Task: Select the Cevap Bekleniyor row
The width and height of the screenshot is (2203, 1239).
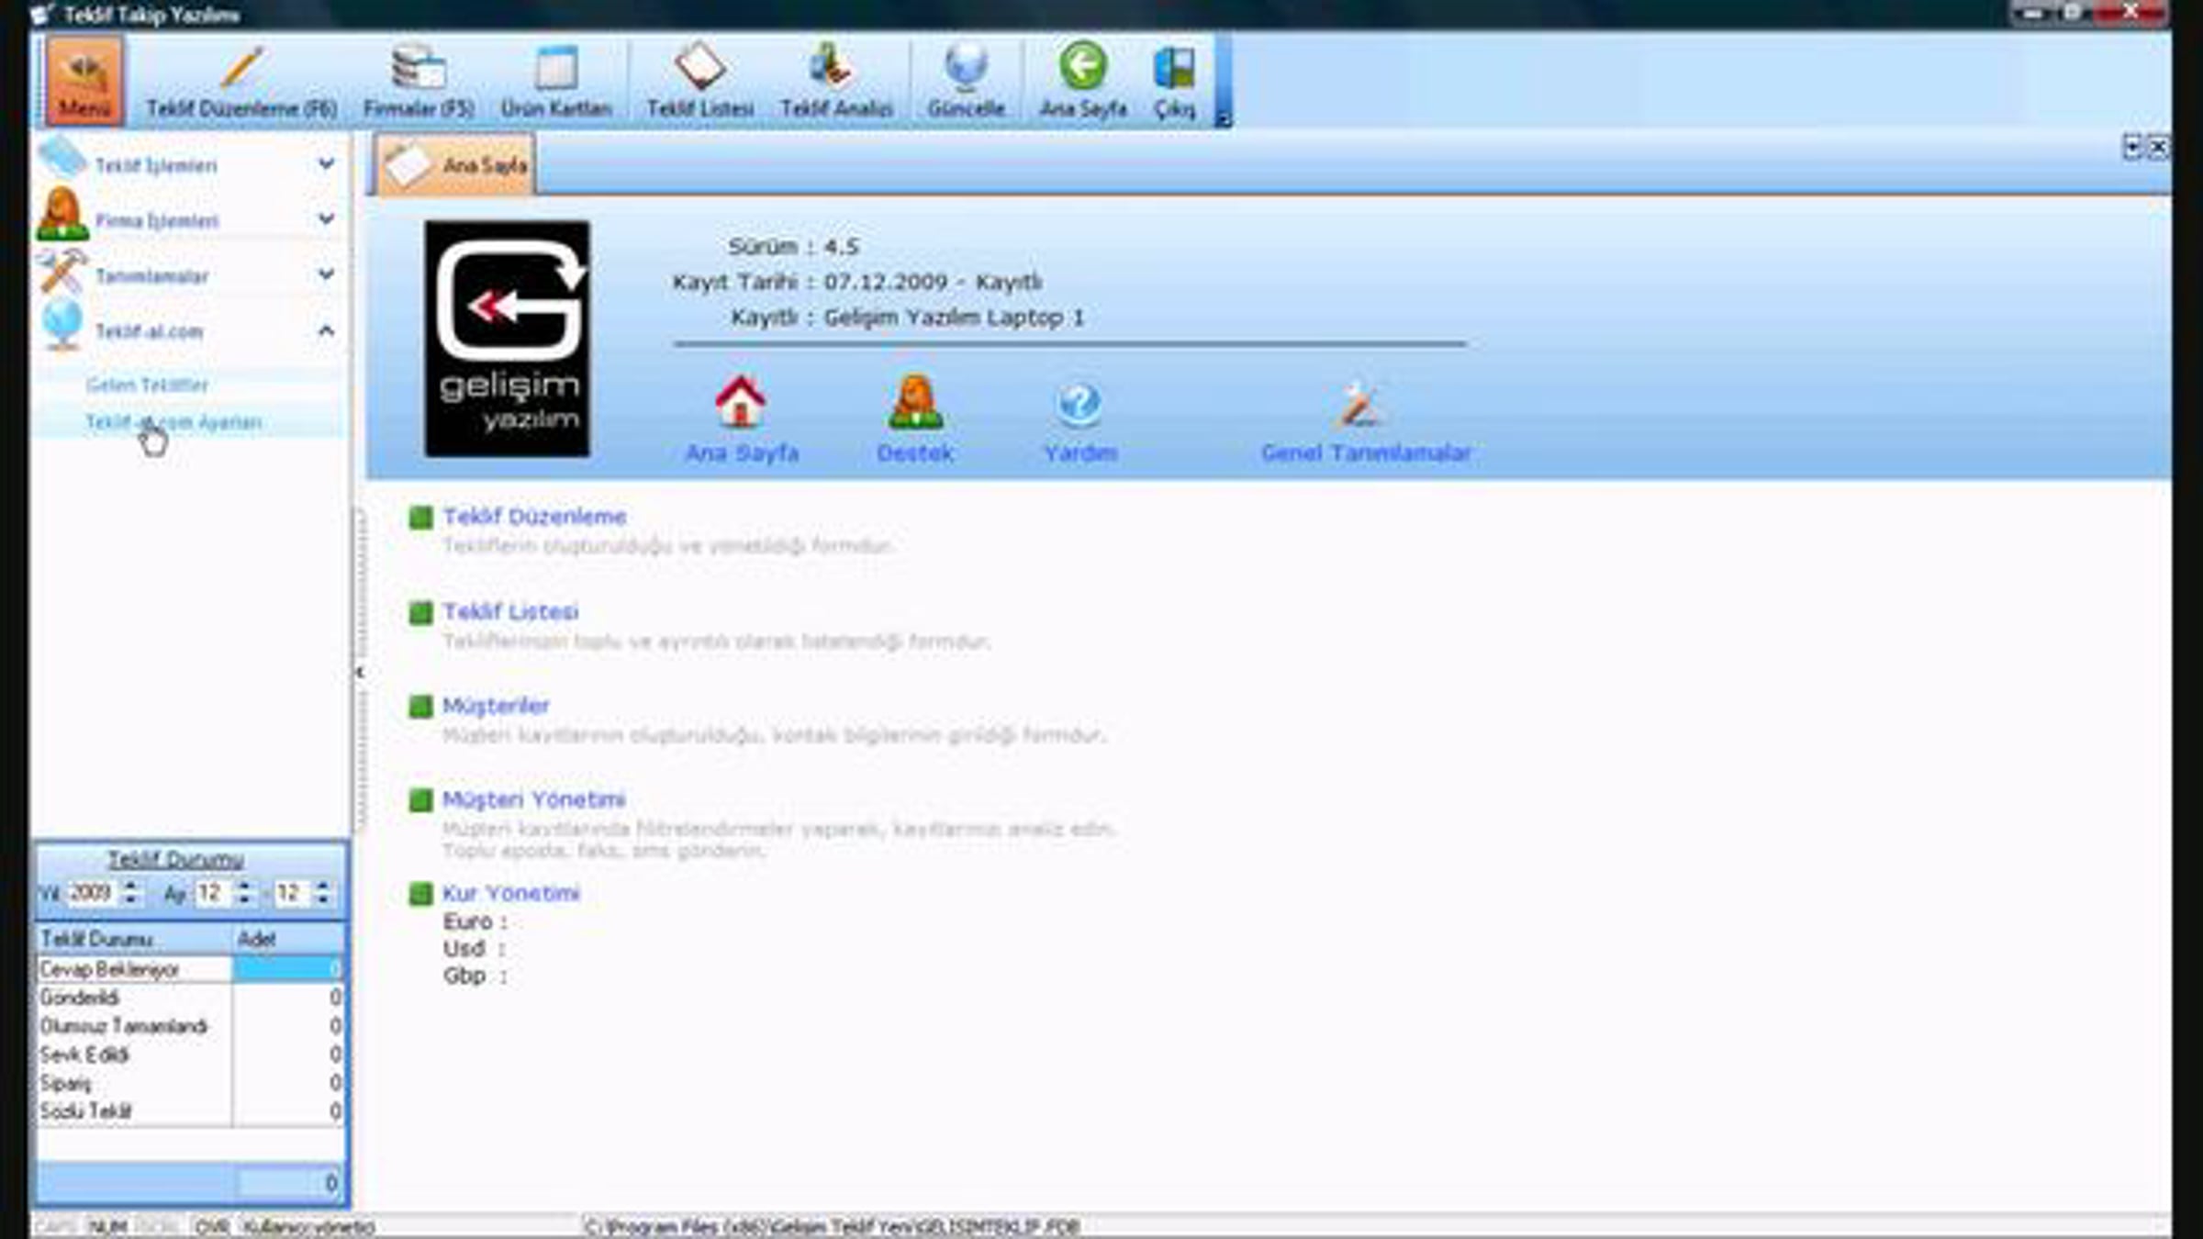Action: [190, 969]
